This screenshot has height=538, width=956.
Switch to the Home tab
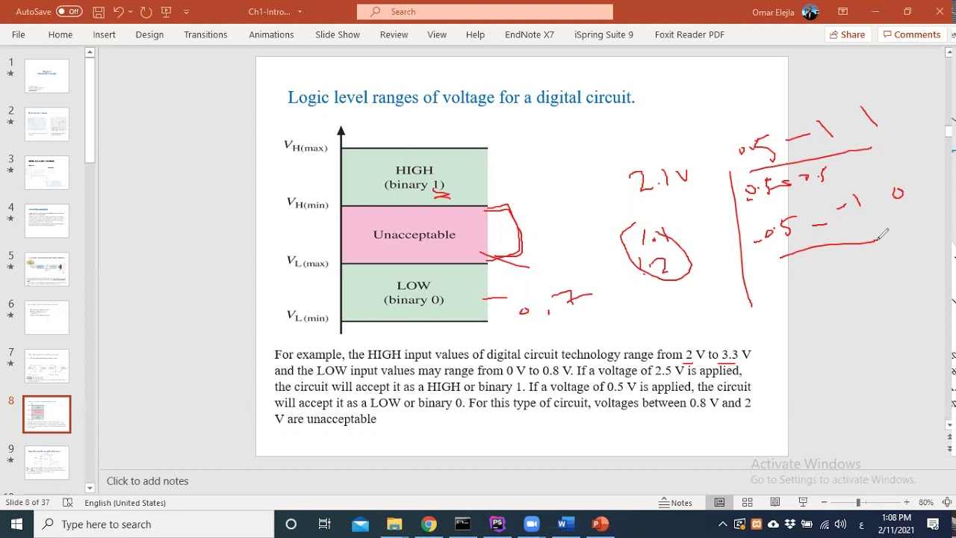[60, 34]
